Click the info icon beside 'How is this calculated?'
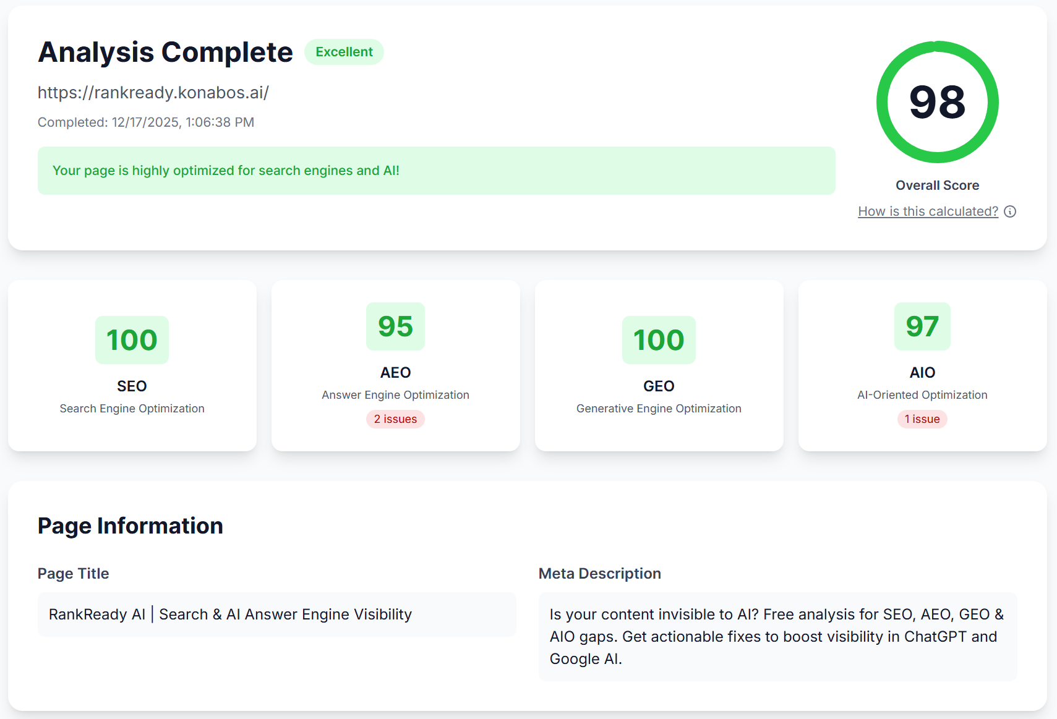 [x=1010, y=211]
